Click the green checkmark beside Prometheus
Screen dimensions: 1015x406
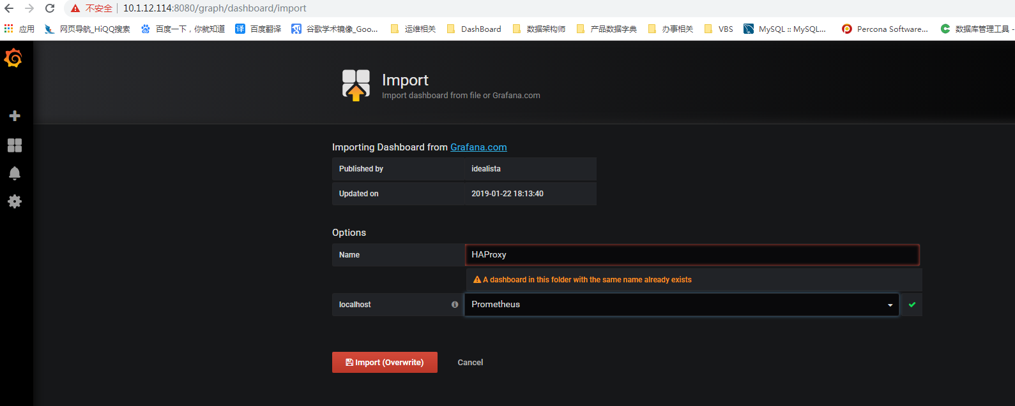pyautogui.click(x=912, y=305)
